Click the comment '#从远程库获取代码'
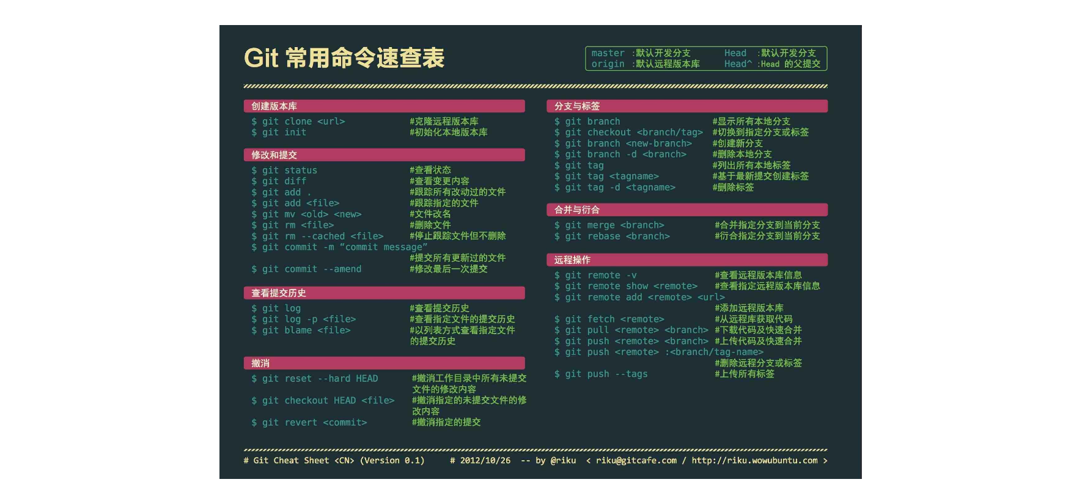Image resolution: width=1082 pixels, height=504 pixels. point(754,320)
